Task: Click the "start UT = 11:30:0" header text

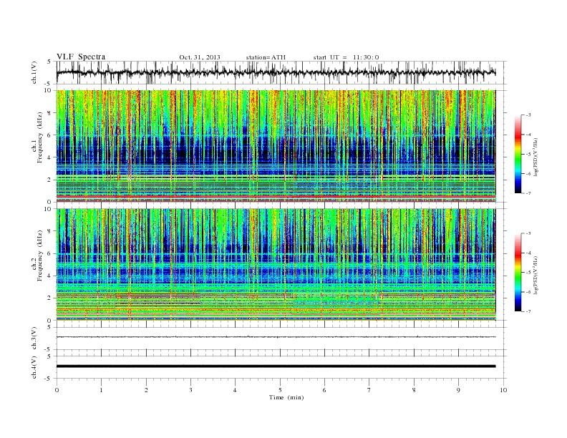Action: pos(346,57)
